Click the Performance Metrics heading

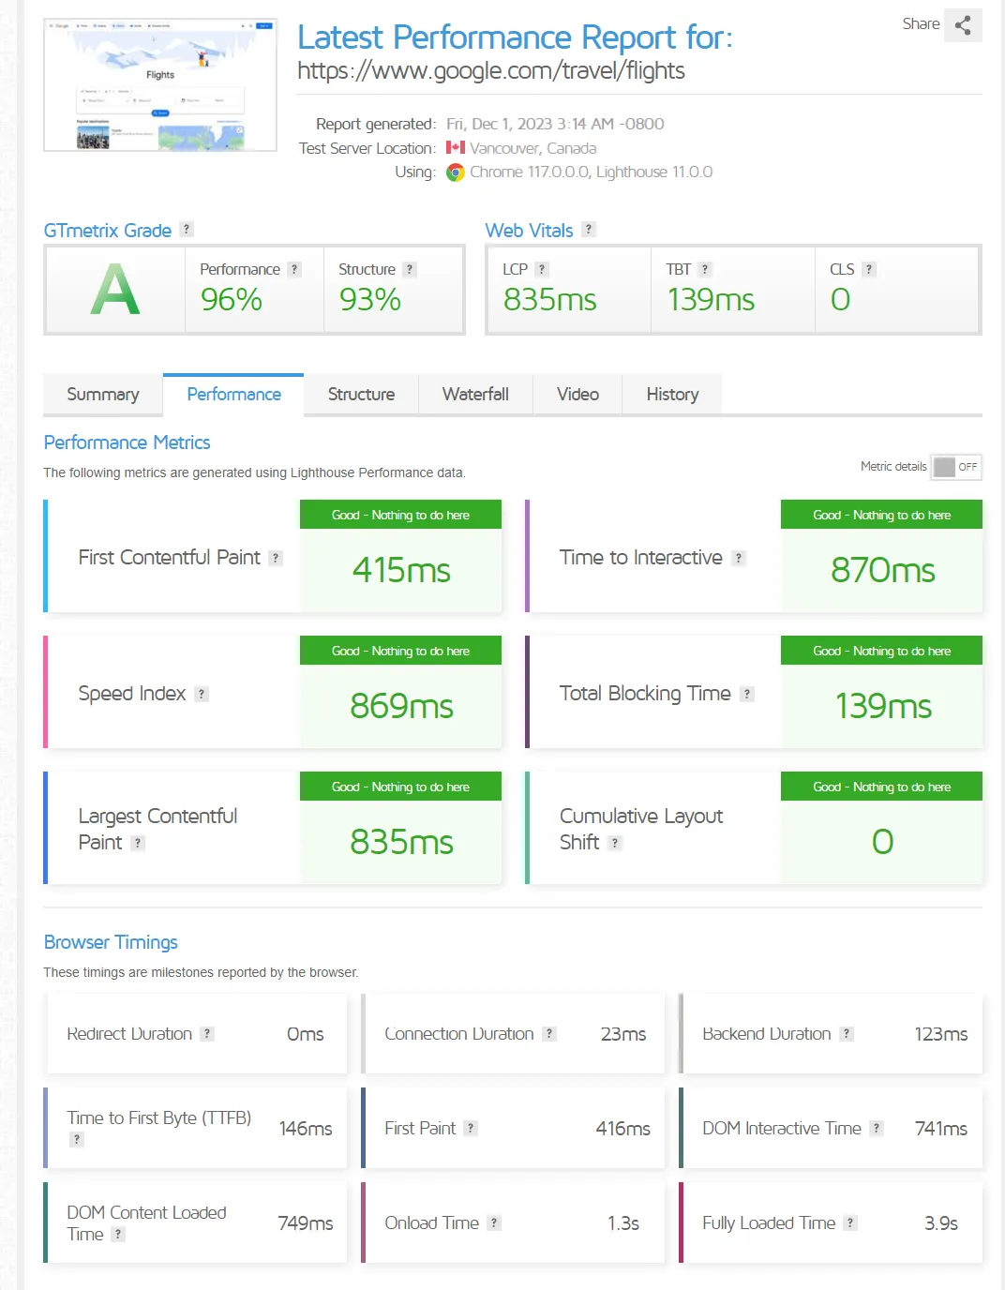coord(127,442)
